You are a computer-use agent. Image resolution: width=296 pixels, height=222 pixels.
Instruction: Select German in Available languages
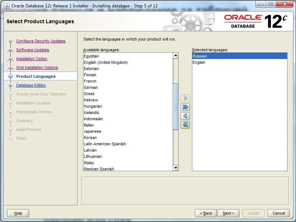click(x=128, y=87)
